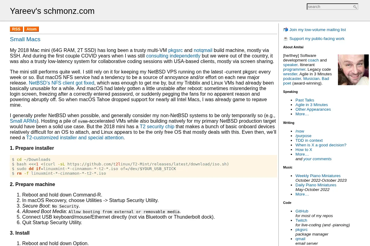Click the mailbox emoji icon

286,30
